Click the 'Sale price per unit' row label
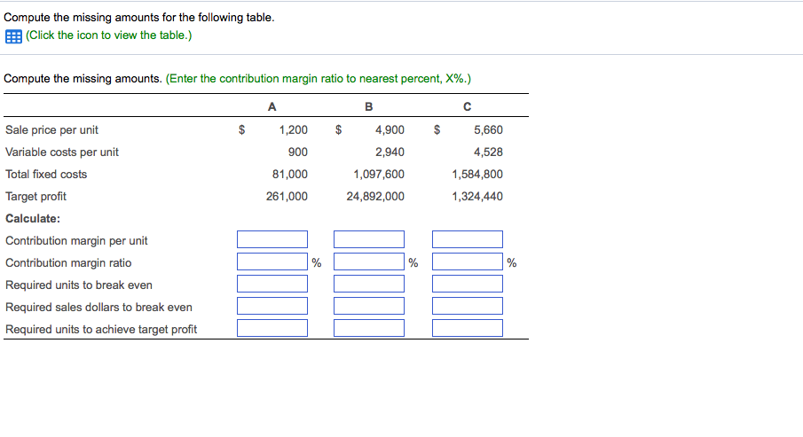The image size is (803, 437). (51, 130)
